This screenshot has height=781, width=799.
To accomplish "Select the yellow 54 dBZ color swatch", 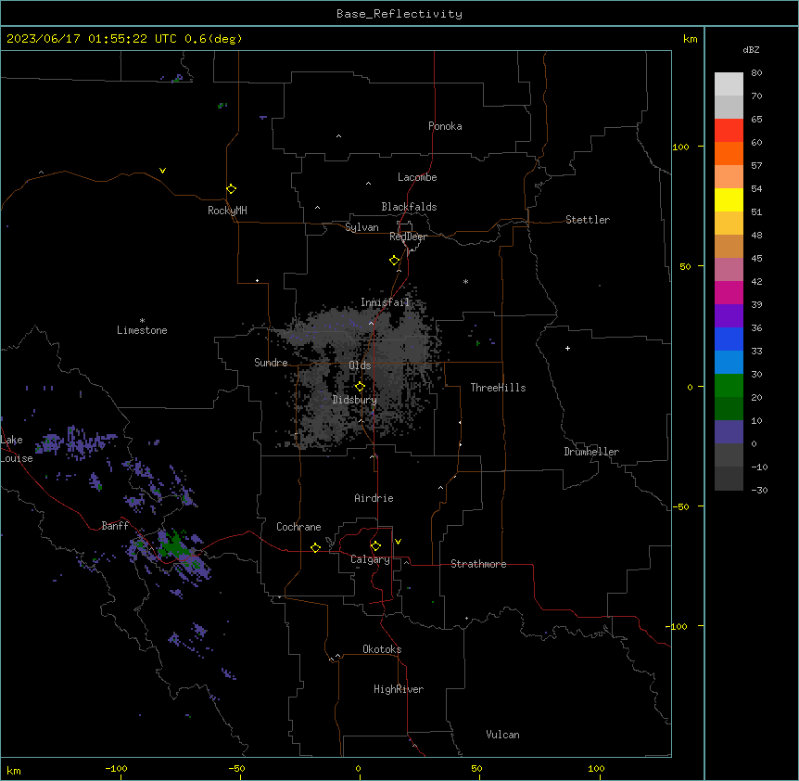I will coord(729,199).
